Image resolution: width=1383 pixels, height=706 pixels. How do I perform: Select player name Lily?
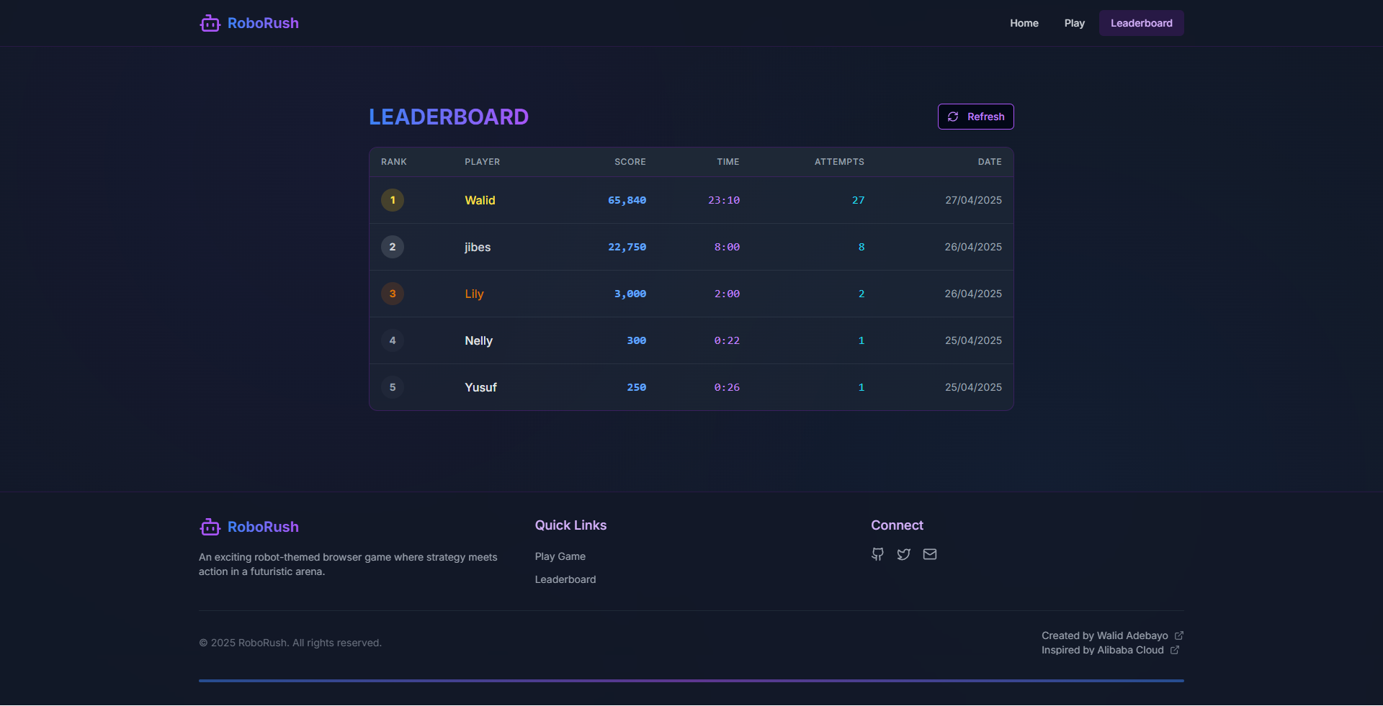(x=474, y=294)
